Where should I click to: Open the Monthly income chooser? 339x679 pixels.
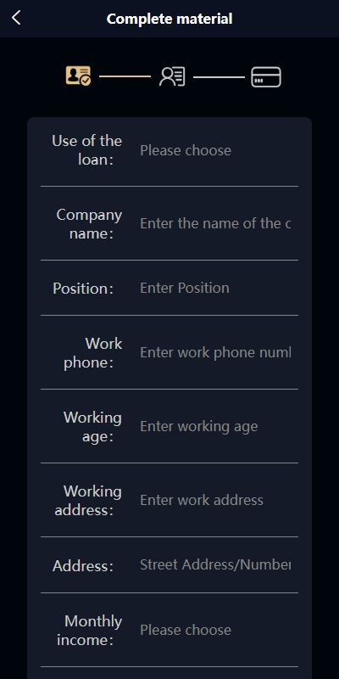tap(215, 630)
